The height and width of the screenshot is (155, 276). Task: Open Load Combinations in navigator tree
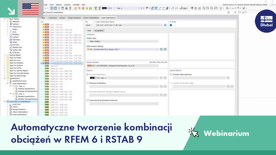coord(19,115)
